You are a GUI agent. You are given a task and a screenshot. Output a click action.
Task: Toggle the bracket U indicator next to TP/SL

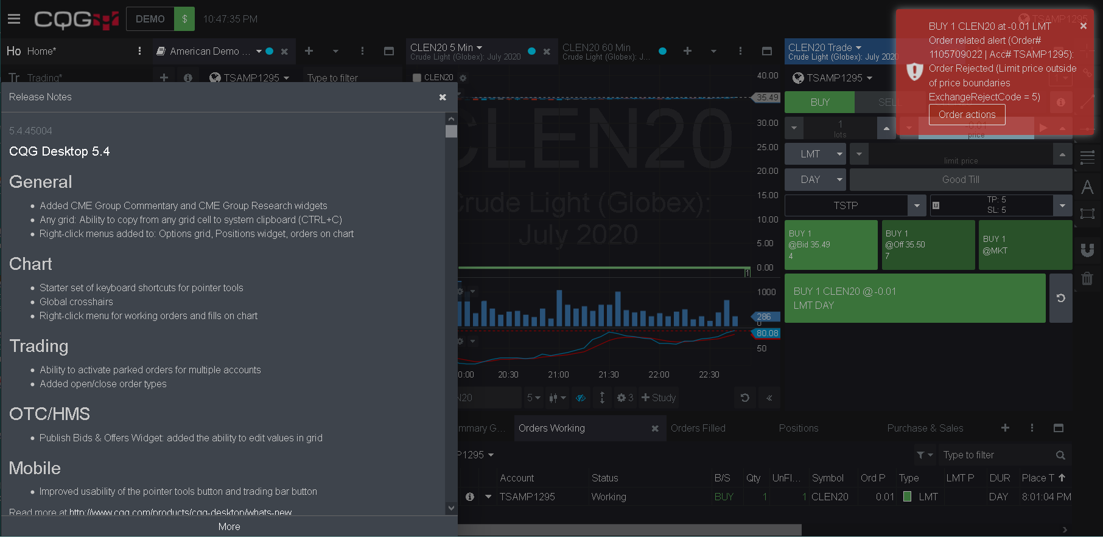coord(936,205)
